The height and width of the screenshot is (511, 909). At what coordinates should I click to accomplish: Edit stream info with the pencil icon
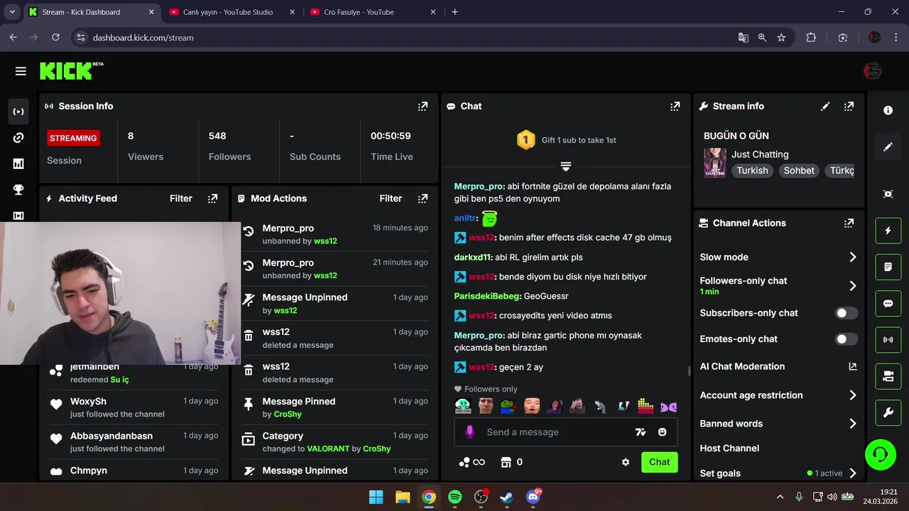tap(825, 106)
